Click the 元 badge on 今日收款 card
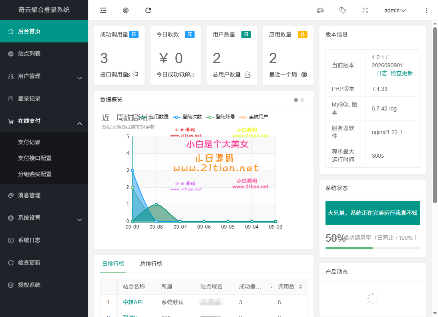The width and height of the screenshot is (438, 317). 190,34
